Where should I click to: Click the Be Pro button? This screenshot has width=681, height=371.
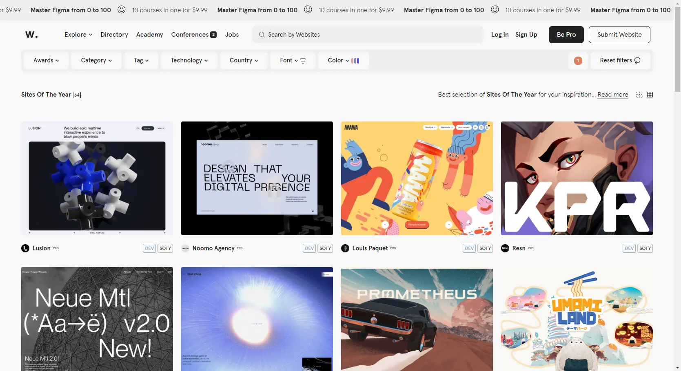pos(566,35)
